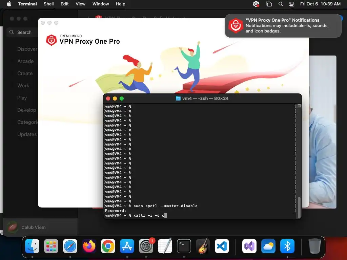347x260 pixels.
Task: Open the Window menu
Action: pos(101,4)
